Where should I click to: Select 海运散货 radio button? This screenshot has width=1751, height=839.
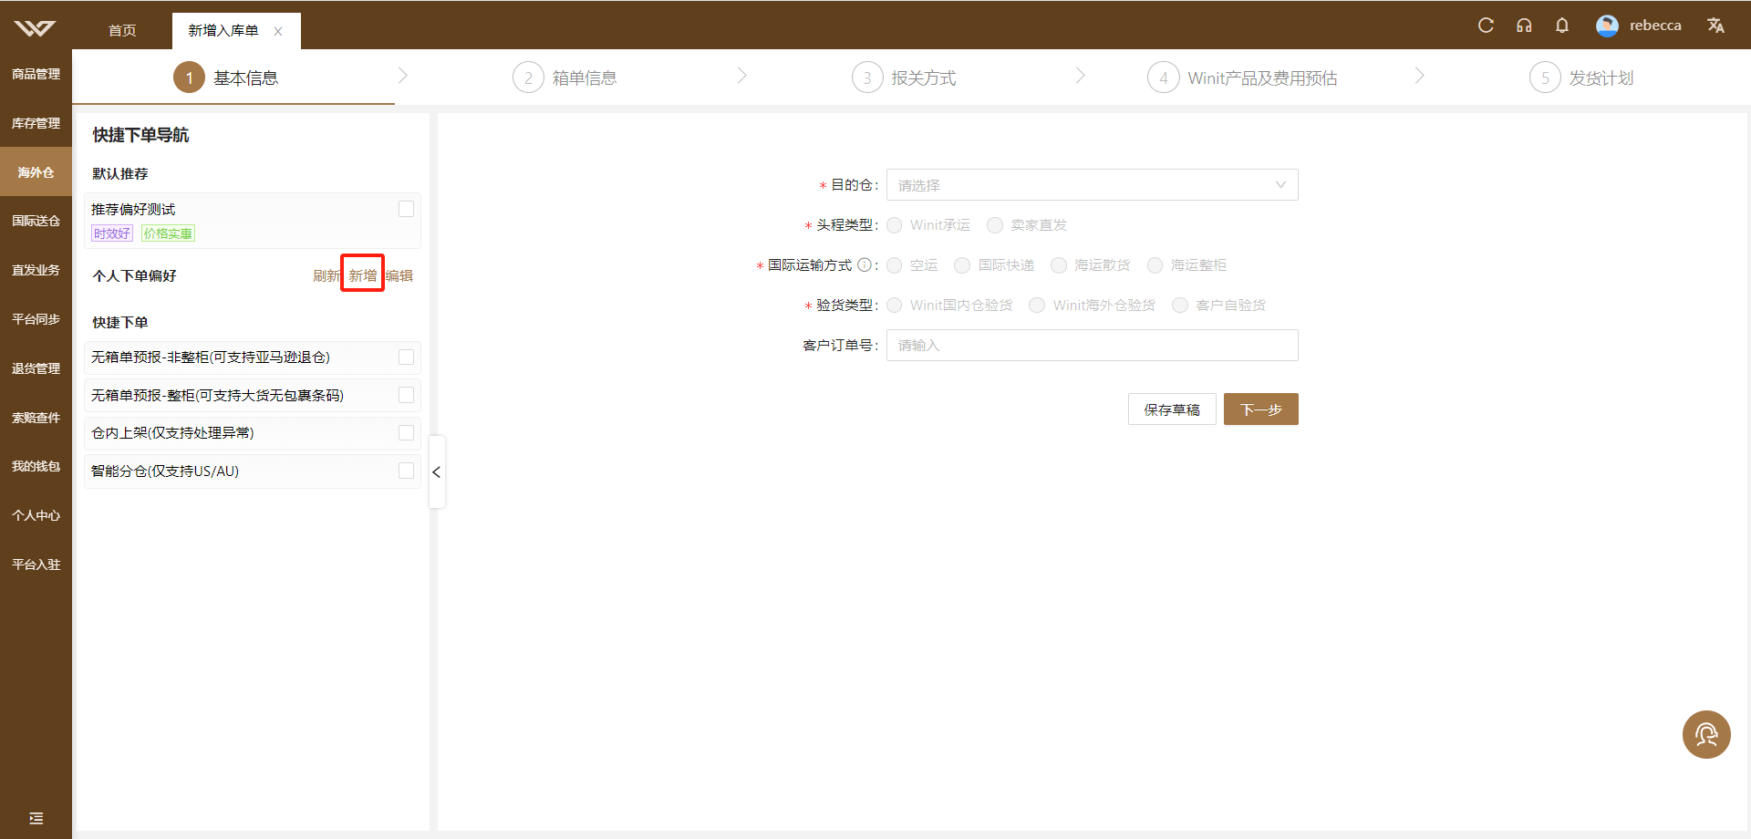coord(1059,265)
